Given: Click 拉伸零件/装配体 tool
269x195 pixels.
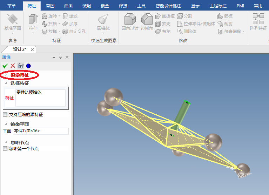Looking at the screenshot, I should (x=196, y=23).
